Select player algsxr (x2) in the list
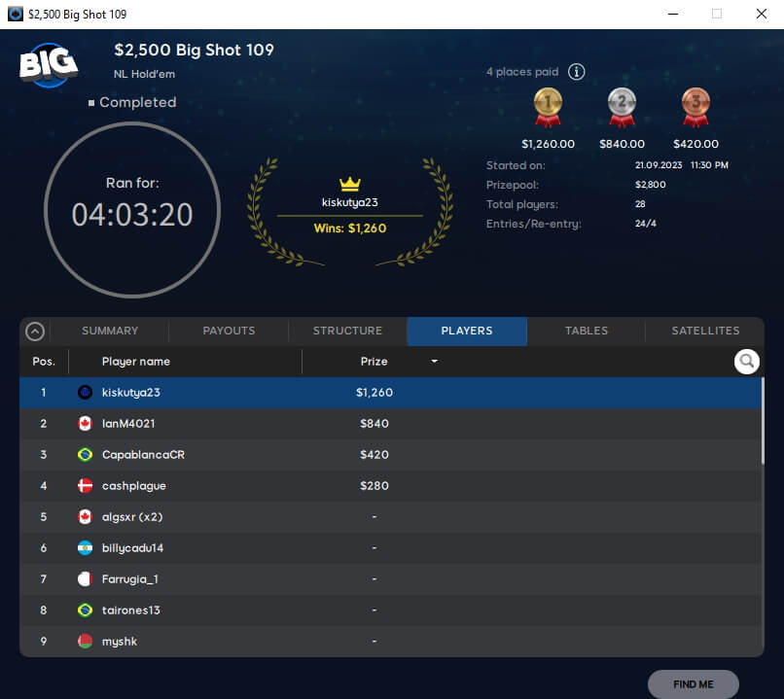This screenshot has width=784, height=699. [390, 516]
